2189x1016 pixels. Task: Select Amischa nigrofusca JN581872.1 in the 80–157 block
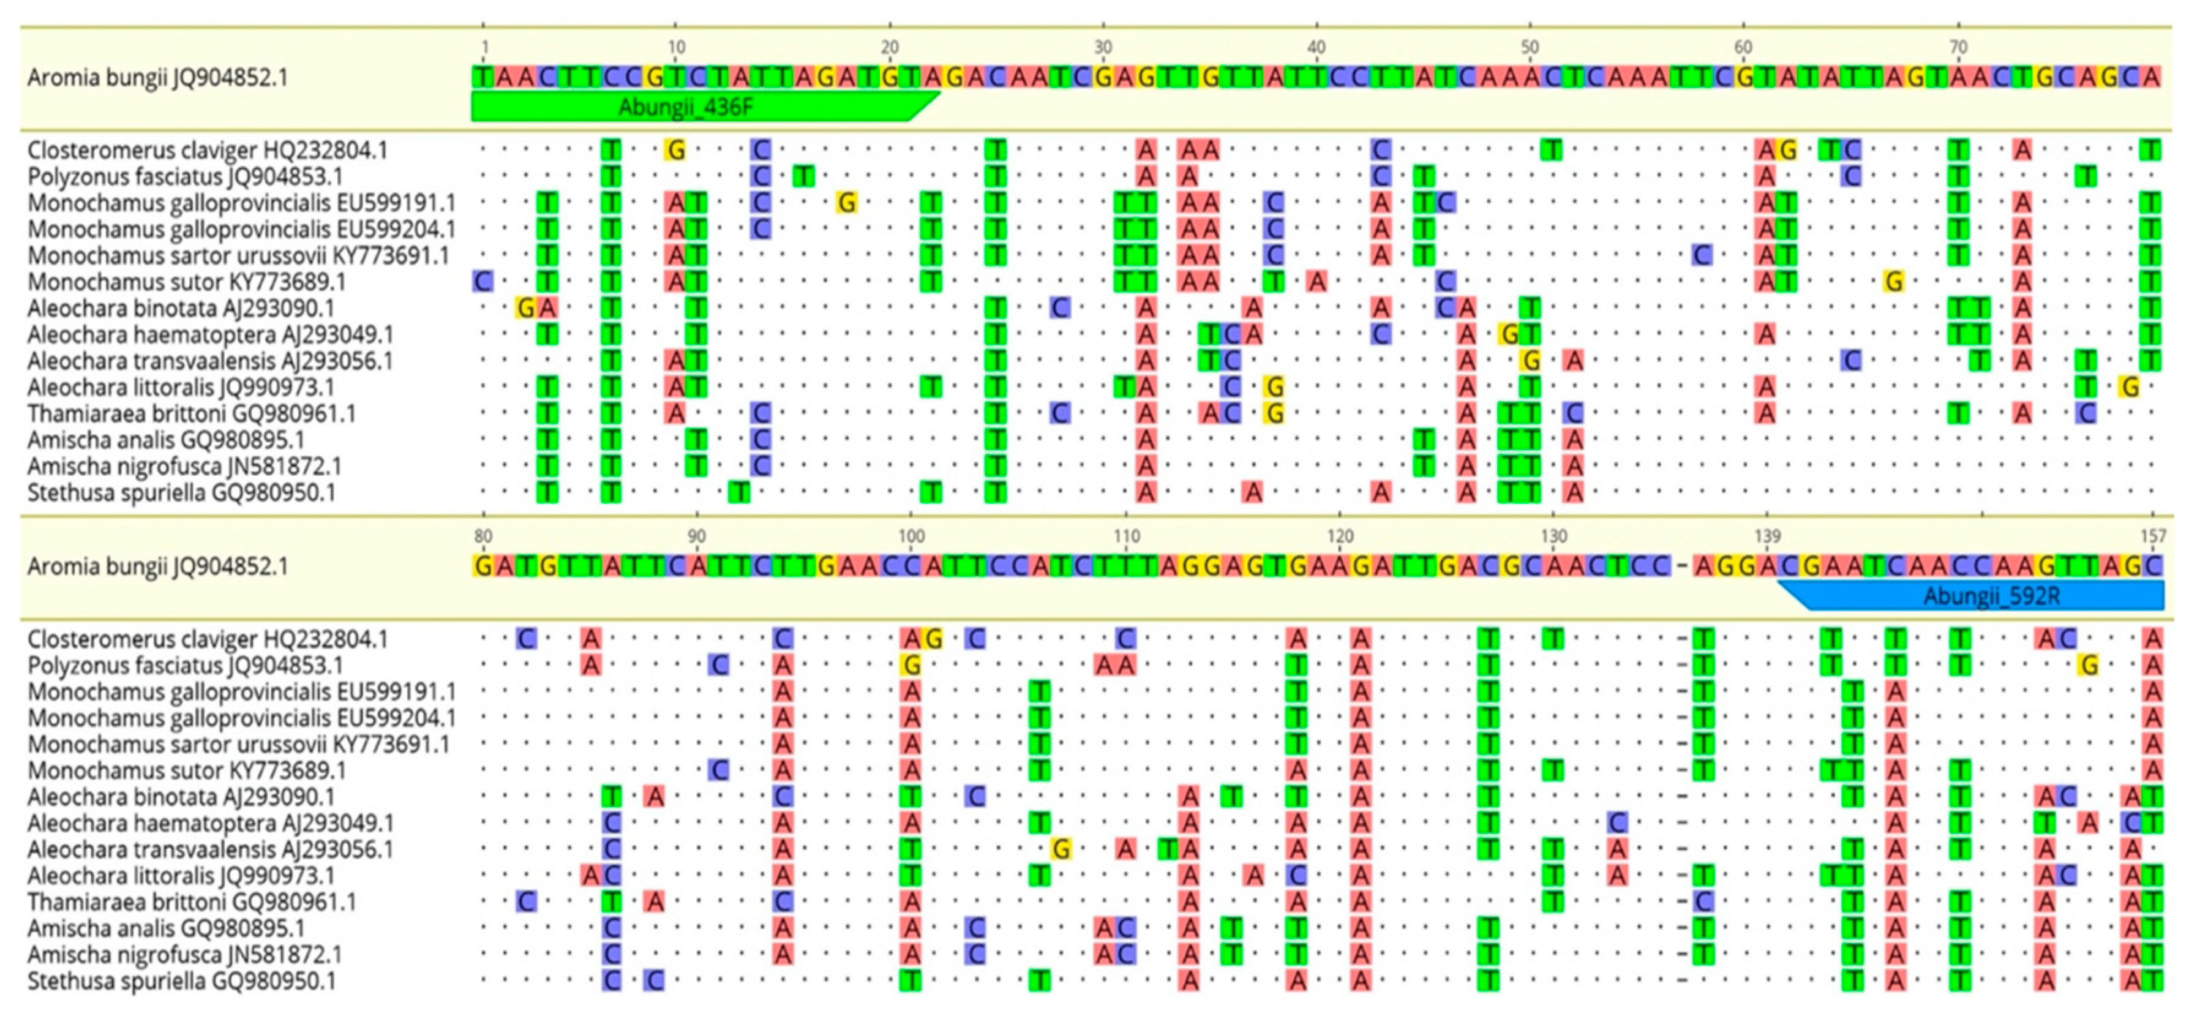pyautogui.click(x=184, y=955)
